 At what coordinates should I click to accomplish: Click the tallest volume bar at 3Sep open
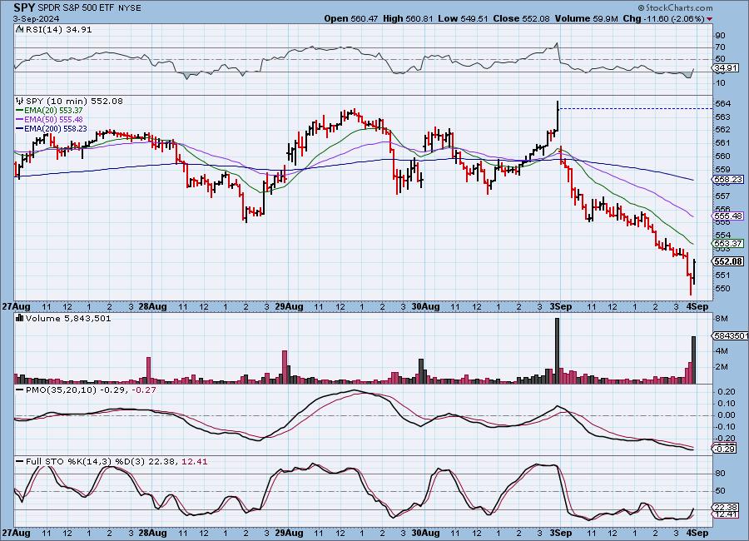tap(557, 350)
